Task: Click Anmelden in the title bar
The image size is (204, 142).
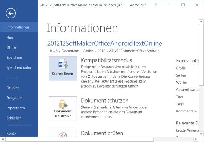Action: coord(138,5)
